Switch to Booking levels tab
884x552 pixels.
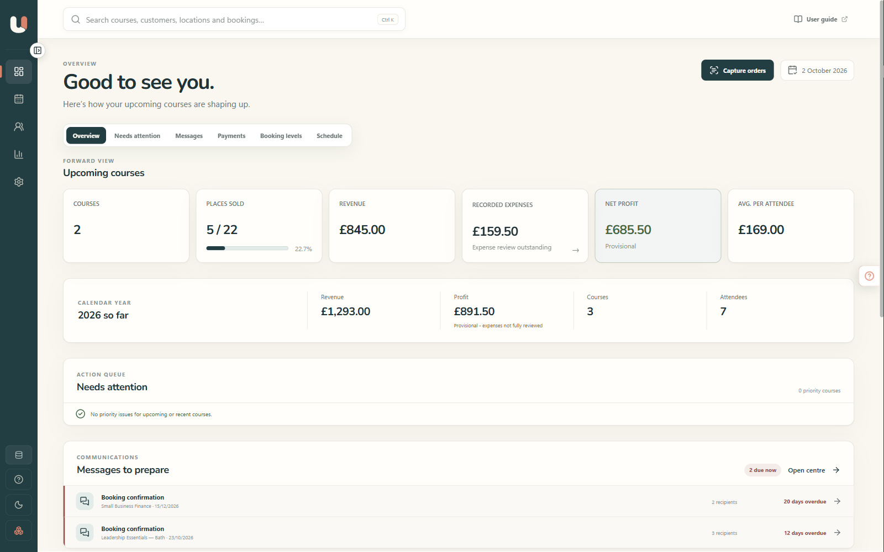tap(281, 135)
